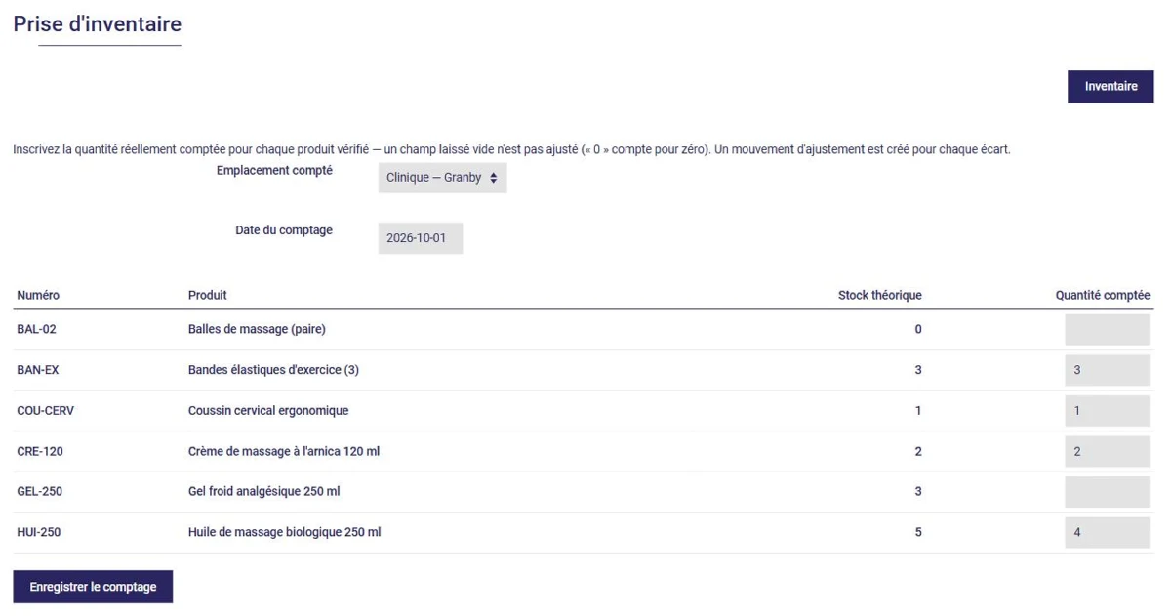Expand the Emplacement compté dropdown

pos(442,178)
